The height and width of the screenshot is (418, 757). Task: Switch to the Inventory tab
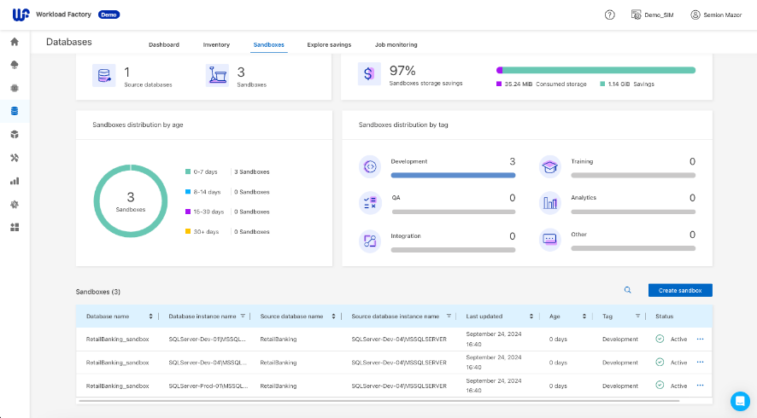(216, 44)
